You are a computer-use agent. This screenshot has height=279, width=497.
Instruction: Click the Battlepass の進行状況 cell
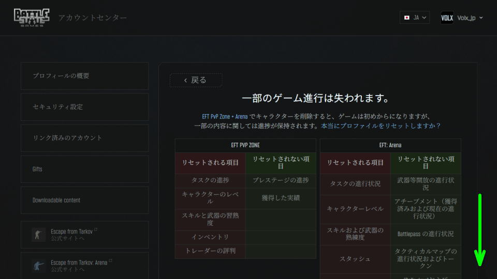[426, 234]
